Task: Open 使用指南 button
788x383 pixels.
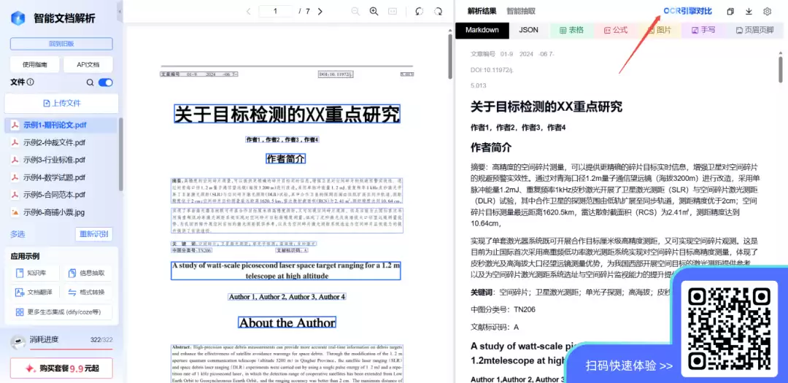Action: pos(35,64)
